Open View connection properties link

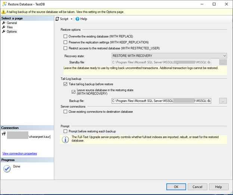pyautogui.click(x=19, y=154)
